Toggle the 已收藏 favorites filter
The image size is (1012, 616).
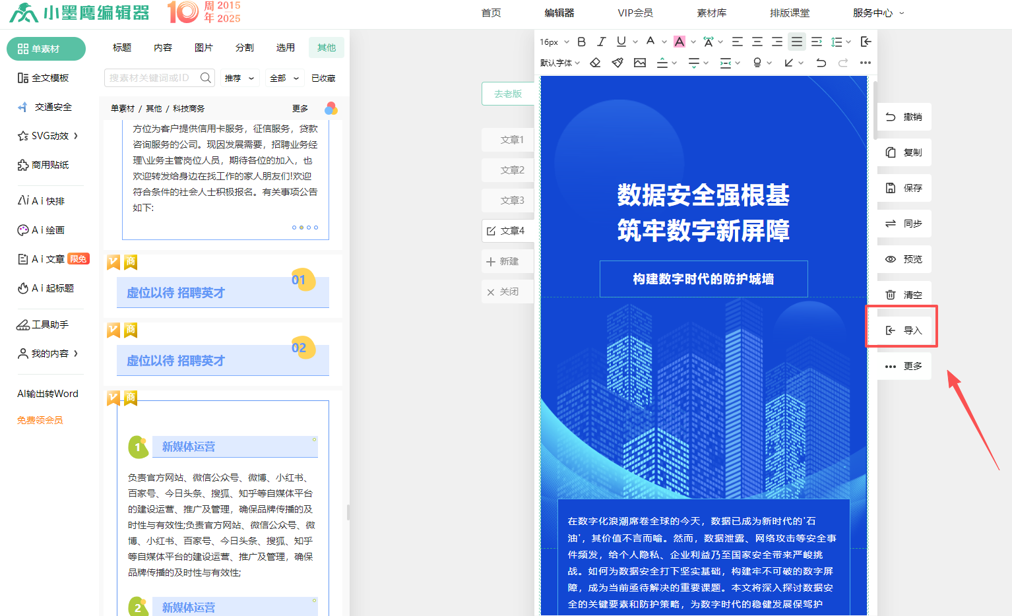(323, 78)
